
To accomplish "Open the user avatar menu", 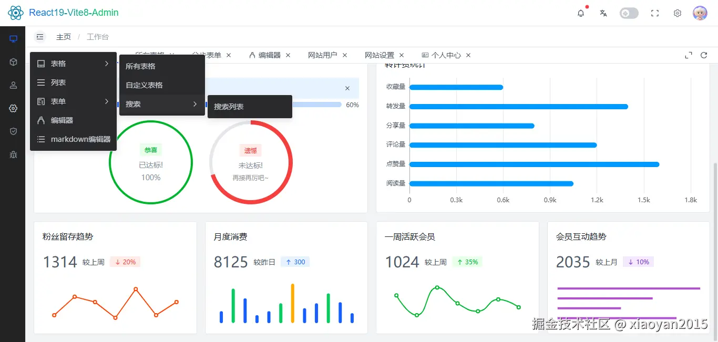I will click(700, 13).
